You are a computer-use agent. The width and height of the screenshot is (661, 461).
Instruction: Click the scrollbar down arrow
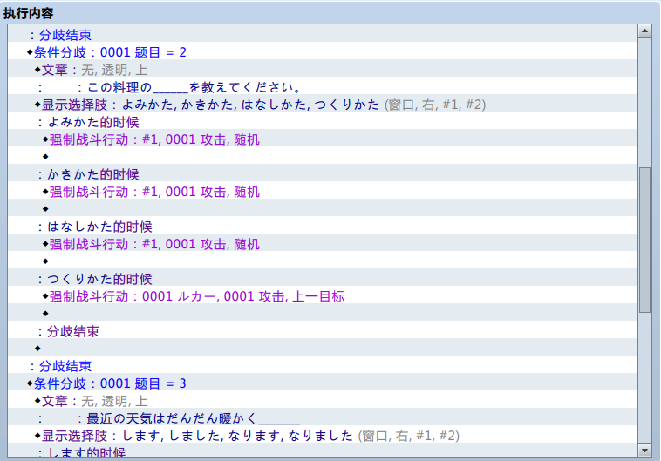(644, 450)
